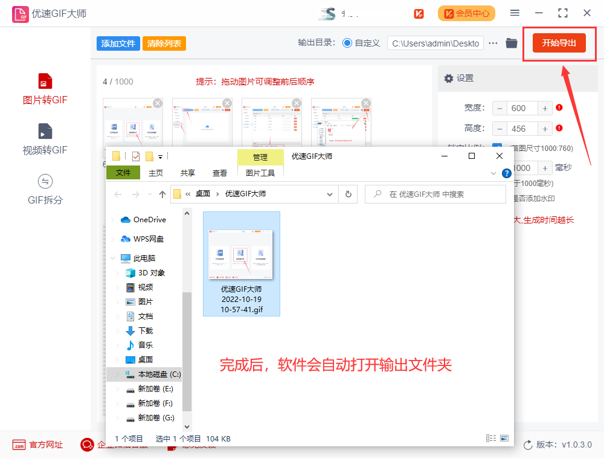Open the recent locations dropdown arrow
This screenshot has height=459, width=604.
(x=150, y=194)
